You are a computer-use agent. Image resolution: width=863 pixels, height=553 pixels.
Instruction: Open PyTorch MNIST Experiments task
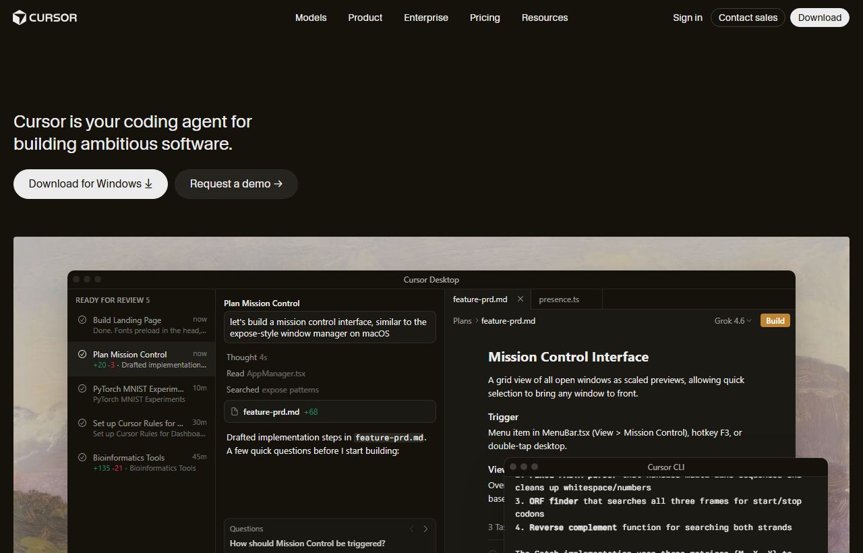142,394
